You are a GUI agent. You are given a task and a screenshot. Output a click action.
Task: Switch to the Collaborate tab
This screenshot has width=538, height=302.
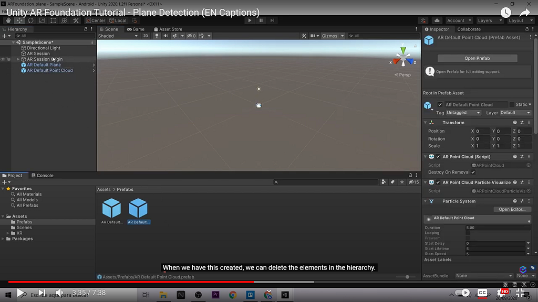click(469, 29)
